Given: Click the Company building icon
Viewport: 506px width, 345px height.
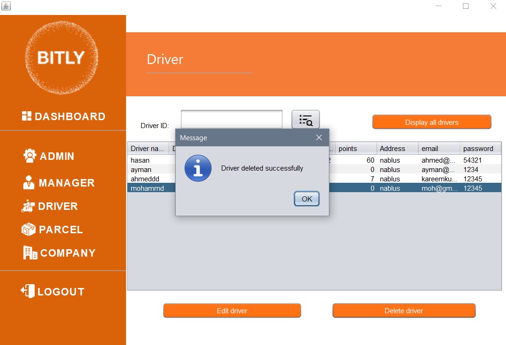Looking at the screenshot, I should click(x=30, y=252).
